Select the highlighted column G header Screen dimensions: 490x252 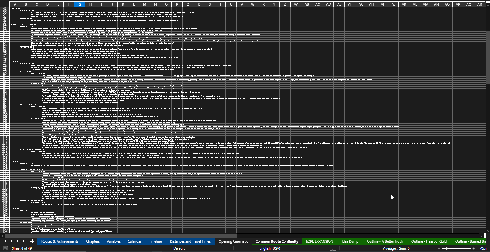[x=80, y=4]
